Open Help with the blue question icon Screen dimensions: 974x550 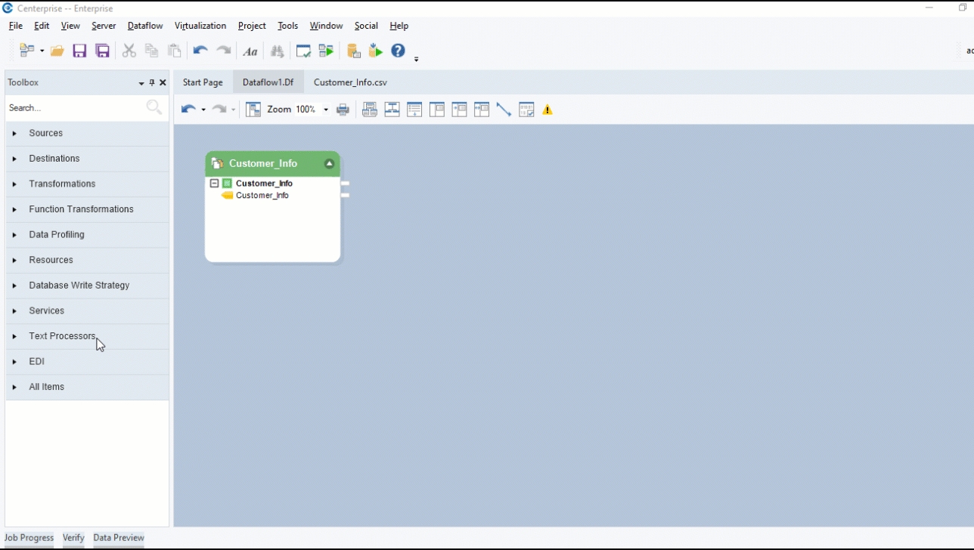tap(399, 51)
